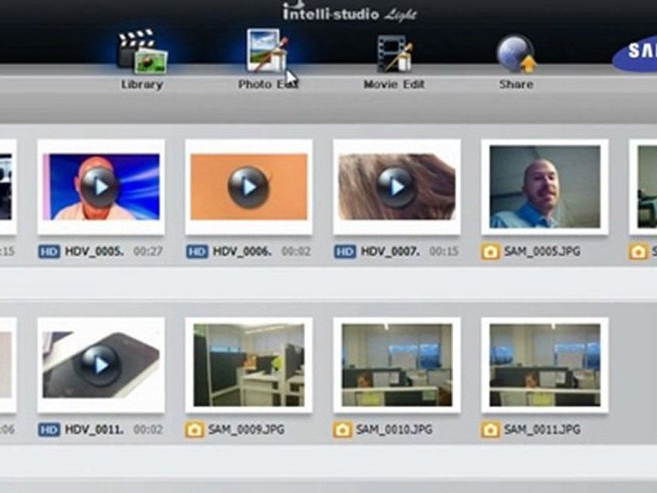The width and height of the screenshot is (657, 493).
Task: Open the Movie Edit filmstrip icon
Action: click(394, 53)
